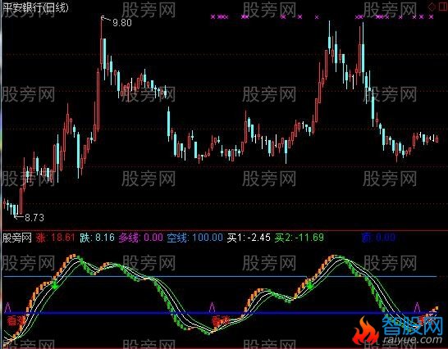The width and height of the screenshot is (448, 349).
Task: Click the left green star buy marker
Action: (x=55, y=285)
